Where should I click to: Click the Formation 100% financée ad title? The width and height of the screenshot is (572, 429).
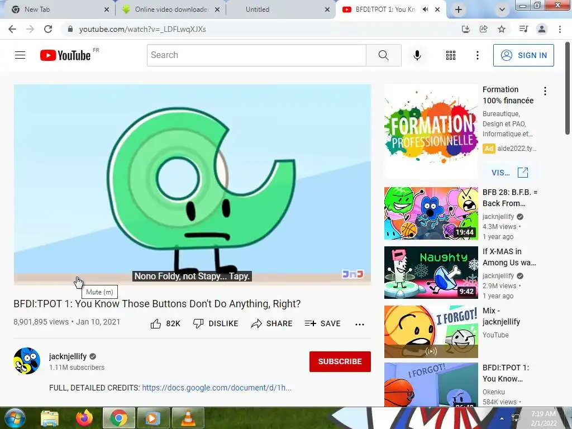508,95
